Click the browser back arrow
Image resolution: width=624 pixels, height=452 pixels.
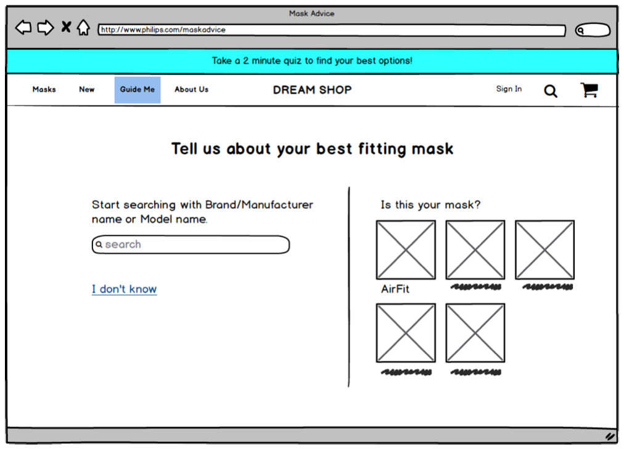(23, 28)
